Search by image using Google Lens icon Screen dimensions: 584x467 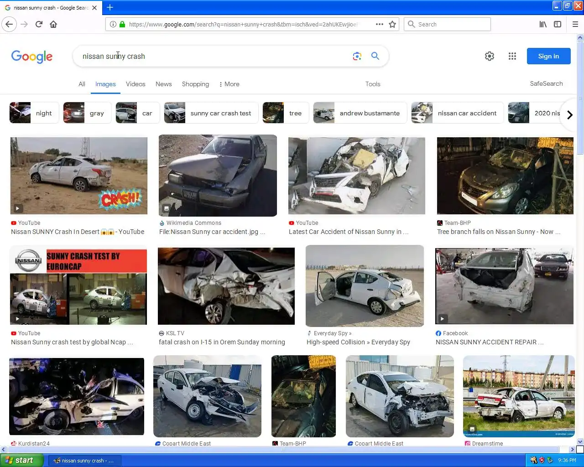[x=357, y=56]
